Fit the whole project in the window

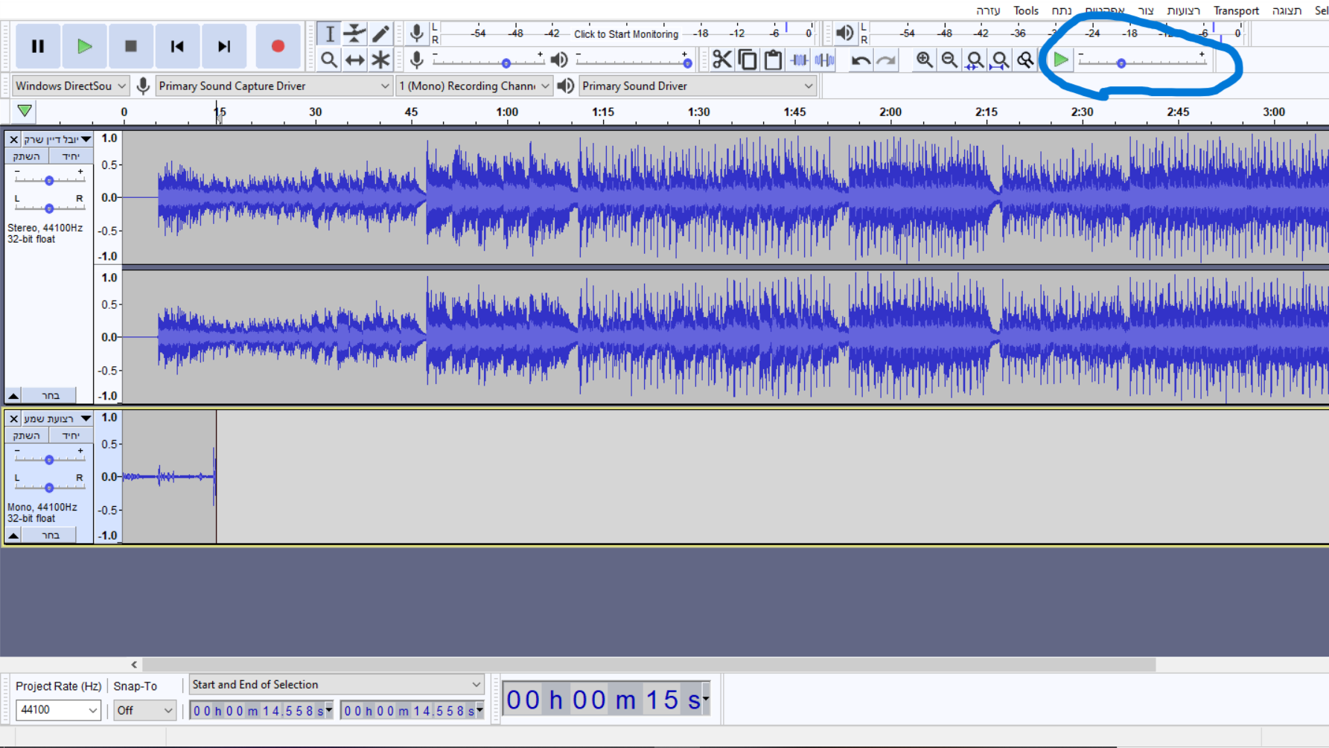click(1000, 60)
